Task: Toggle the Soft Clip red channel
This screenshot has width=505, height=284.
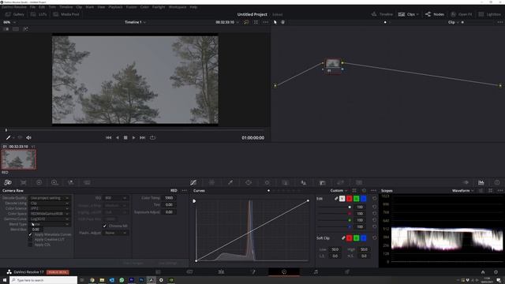Action: click(349, 238)
